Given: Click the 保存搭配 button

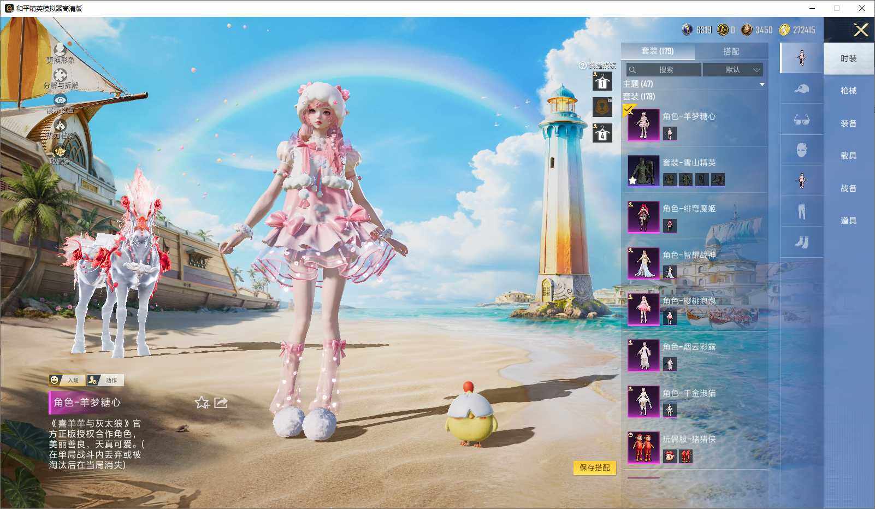Looking at the screenshot, I should (594, 467).
